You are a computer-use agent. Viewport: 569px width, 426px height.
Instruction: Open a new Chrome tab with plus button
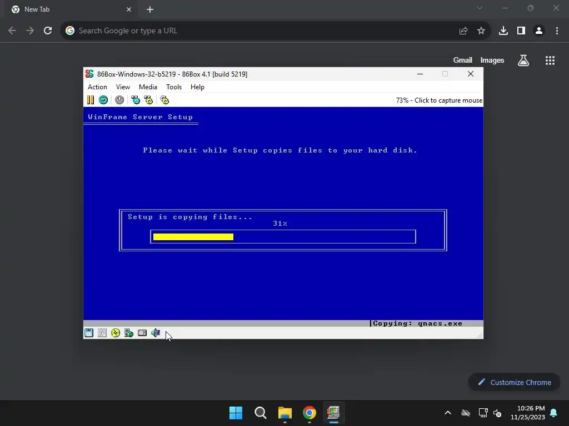(150, 9)
